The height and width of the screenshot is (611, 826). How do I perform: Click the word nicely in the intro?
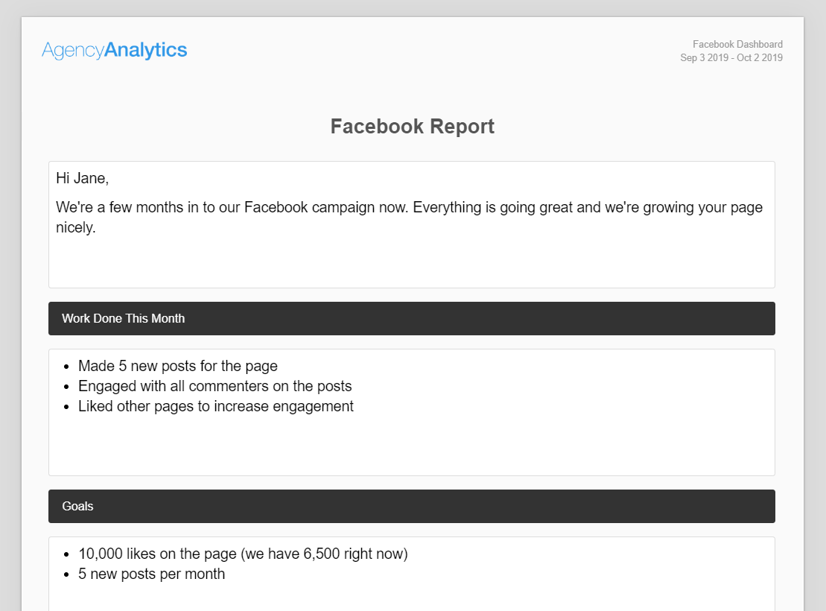pyautogui.click(x=75, y=228)
